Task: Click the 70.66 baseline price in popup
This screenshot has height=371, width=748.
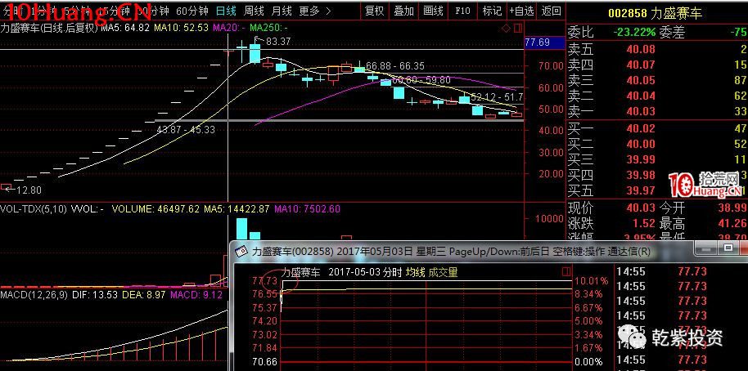Action: coord(265,363)
